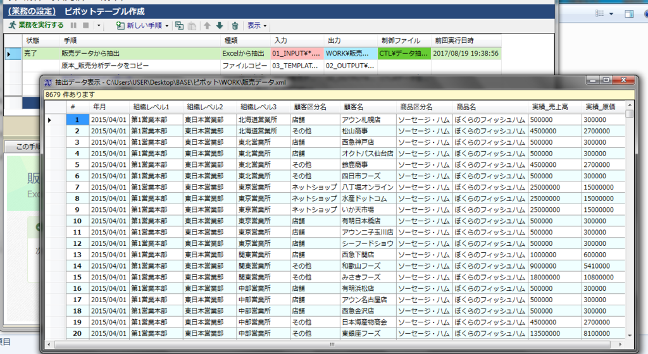Click the view options icon in the background window

click(x=600, y=14)
